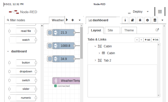
Task: Open the debug messages bug icon
Action: click(x=140, y=20)
